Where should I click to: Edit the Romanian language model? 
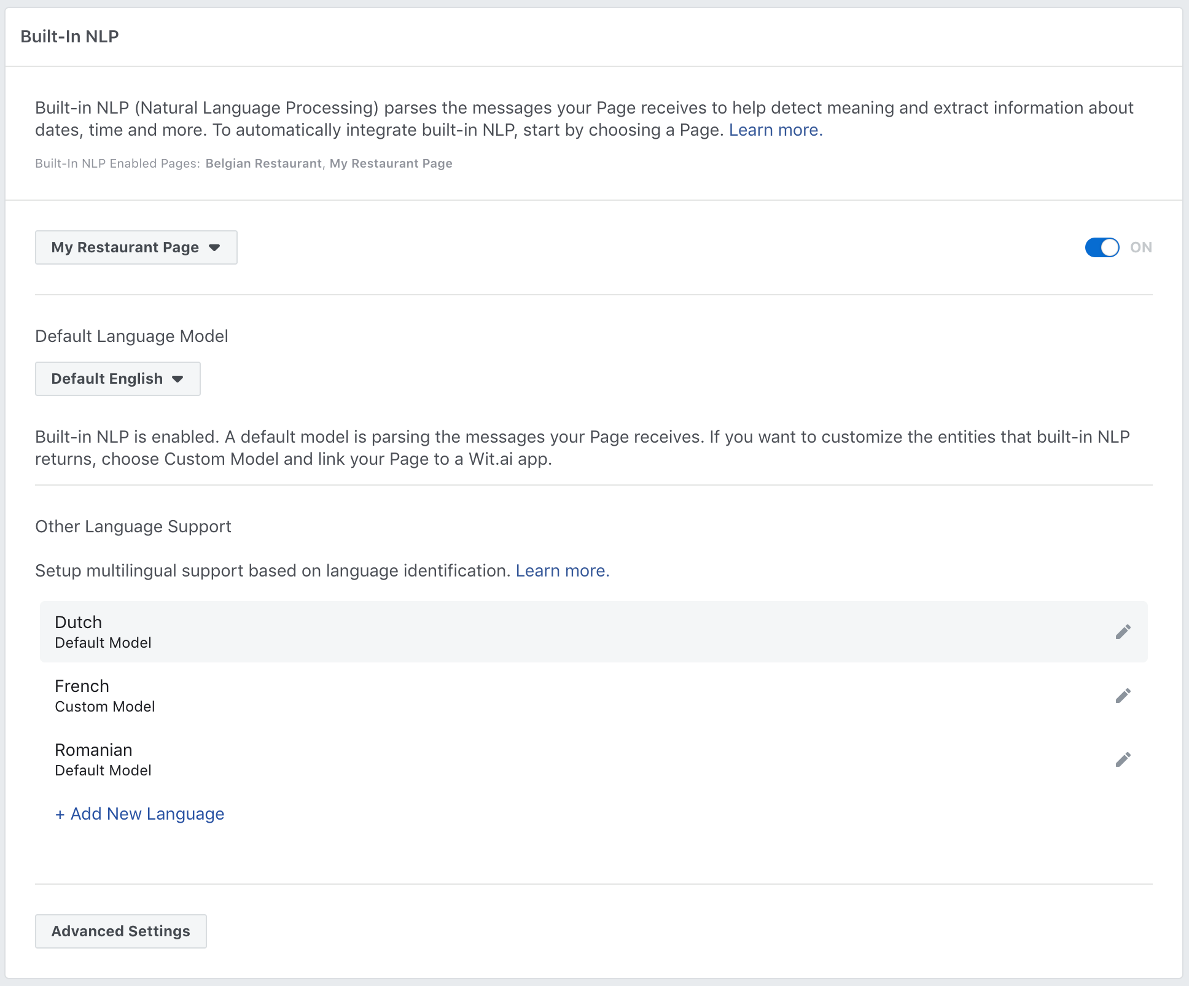tap(1123, 759)
